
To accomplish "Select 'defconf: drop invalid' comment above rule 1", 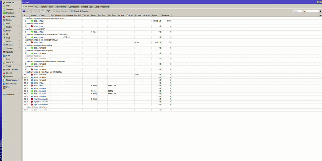I will click(x=35, y=24).
